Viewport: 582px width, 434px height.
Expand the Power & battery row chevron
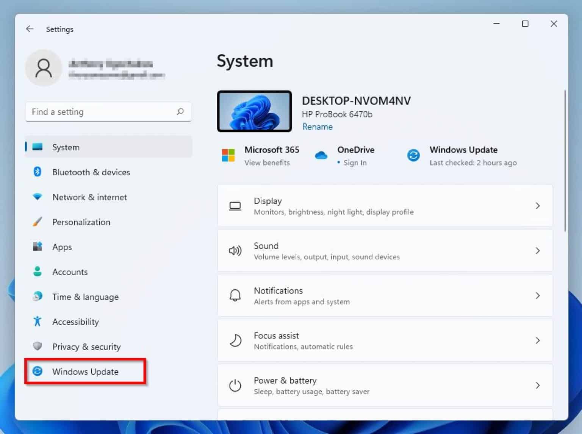(x=538, y=385)
